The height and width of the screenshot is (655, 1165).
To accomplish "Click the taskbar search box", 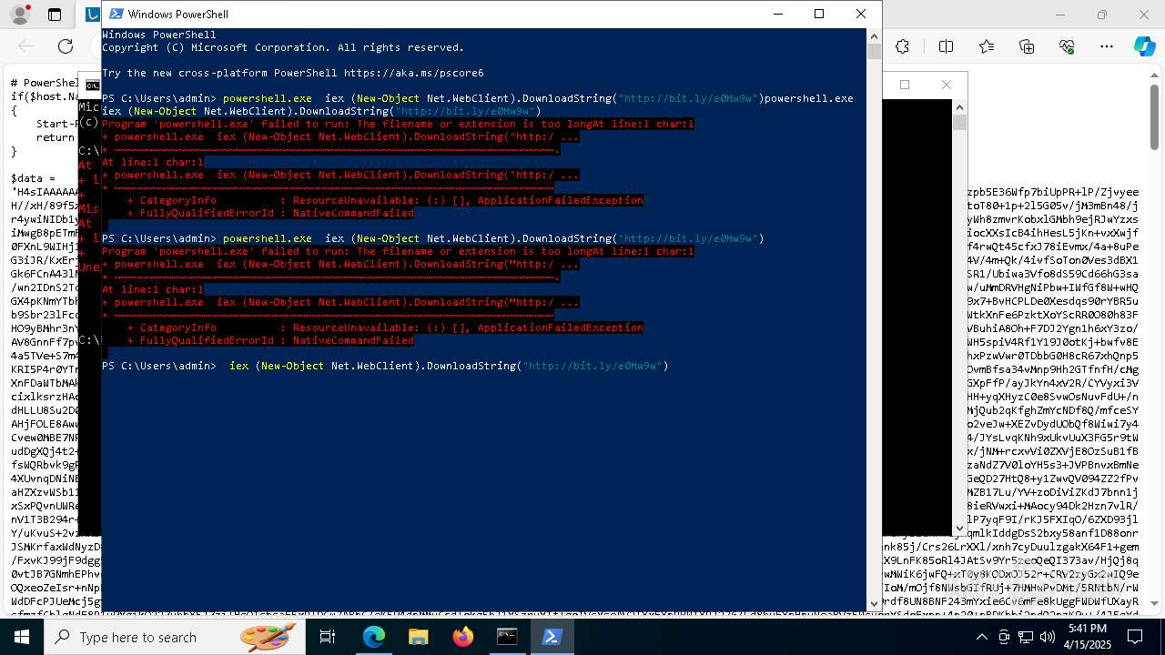I will pos(176,637).
